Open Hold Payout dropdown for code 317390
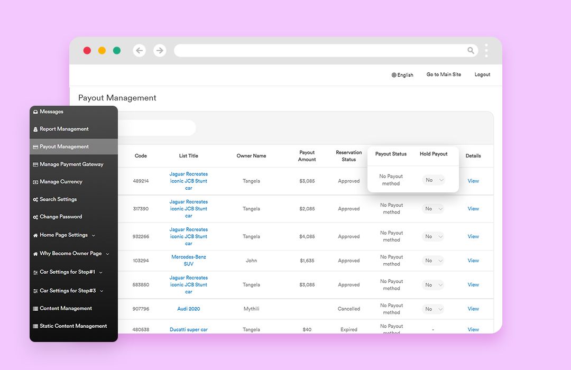Viewport: 571px width, 370px height. coord(433,209)
